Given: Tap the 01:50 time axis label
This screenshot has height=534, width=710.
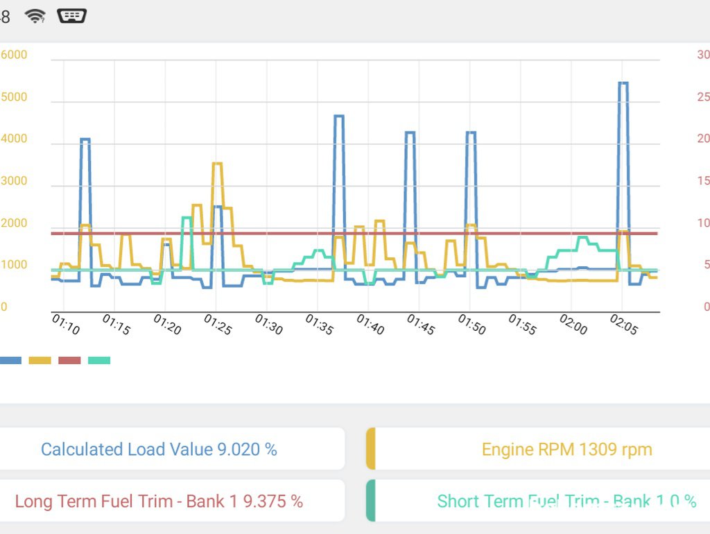Looking at the screenshot, I should tap(471, 324).
